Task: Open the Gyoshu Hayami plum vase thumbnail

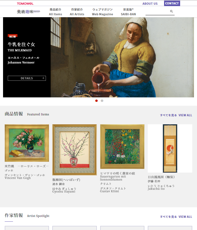Action: [x=75, y=150]
